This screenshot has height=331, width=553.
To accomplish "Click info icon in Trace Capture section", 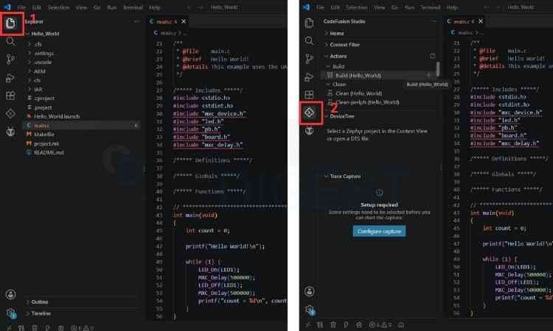I will click(x=380, y=193).
